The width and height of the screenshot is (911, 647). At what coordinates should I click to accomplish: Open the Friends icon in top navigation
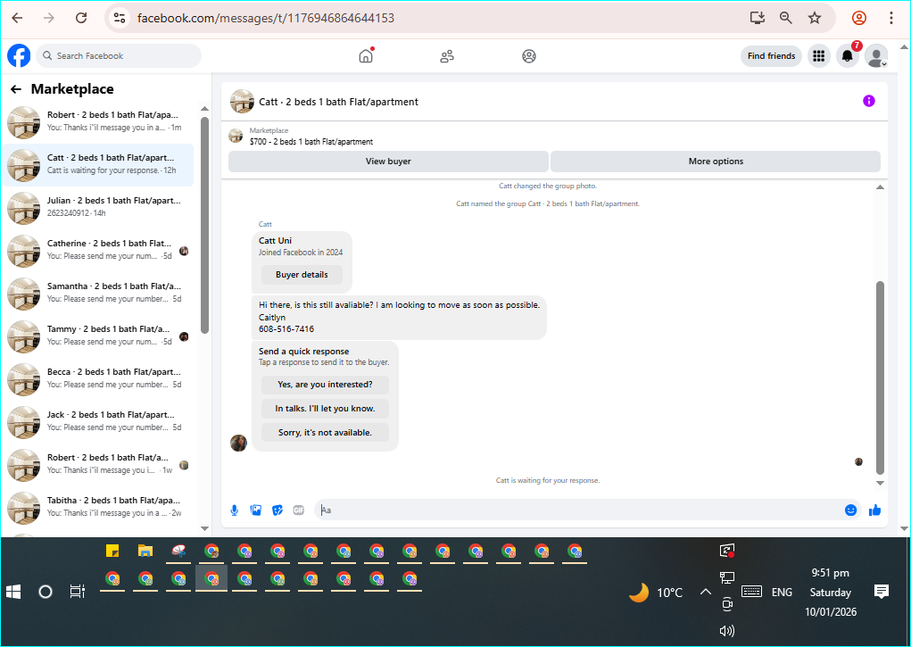(x=447, y=56)
